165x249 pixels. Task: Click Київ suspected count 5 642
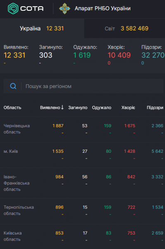click(157, 151)
